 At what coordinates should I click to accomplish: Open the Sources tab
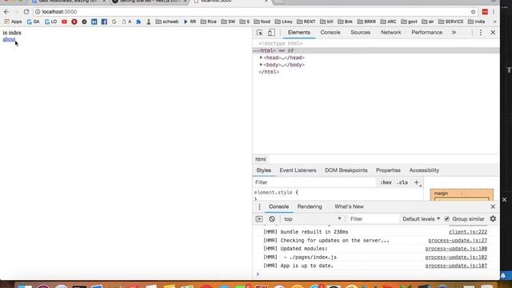(361, 33)
